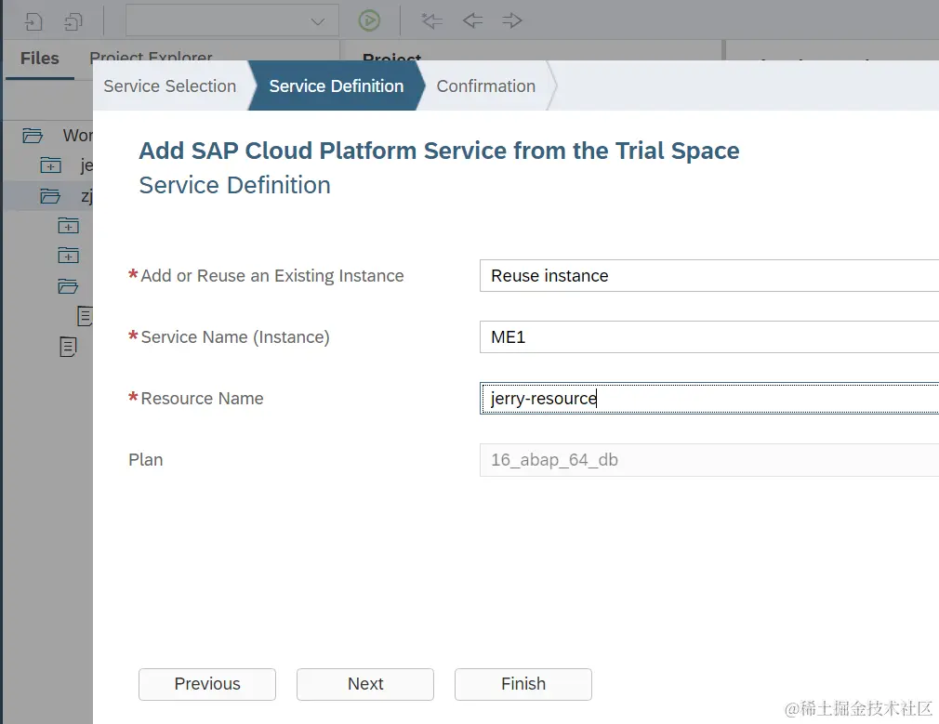This screenshot has width=939, height=724.
Task: Click the Run green play icon
Action: point(369,20)
